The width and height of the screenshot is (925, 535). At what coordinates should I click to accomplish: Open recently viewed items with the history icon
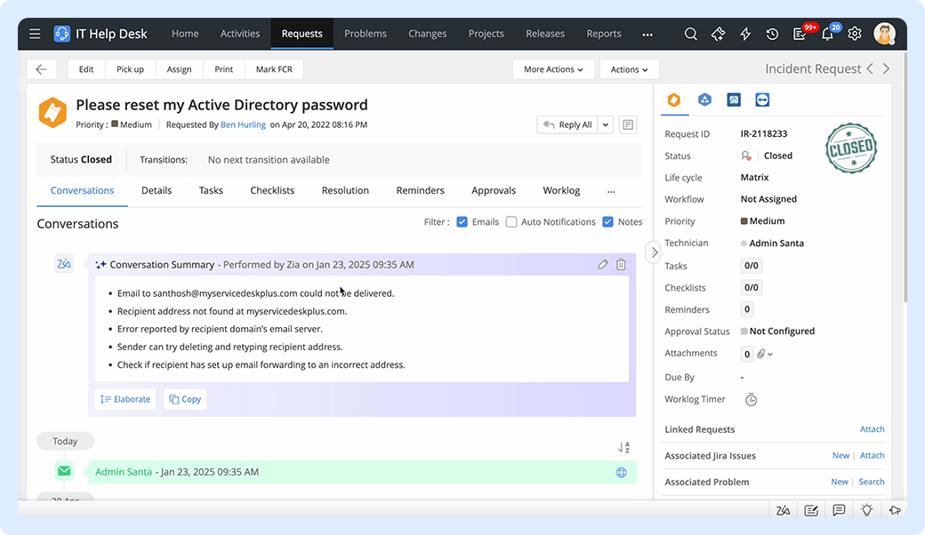tap(772, 34)
